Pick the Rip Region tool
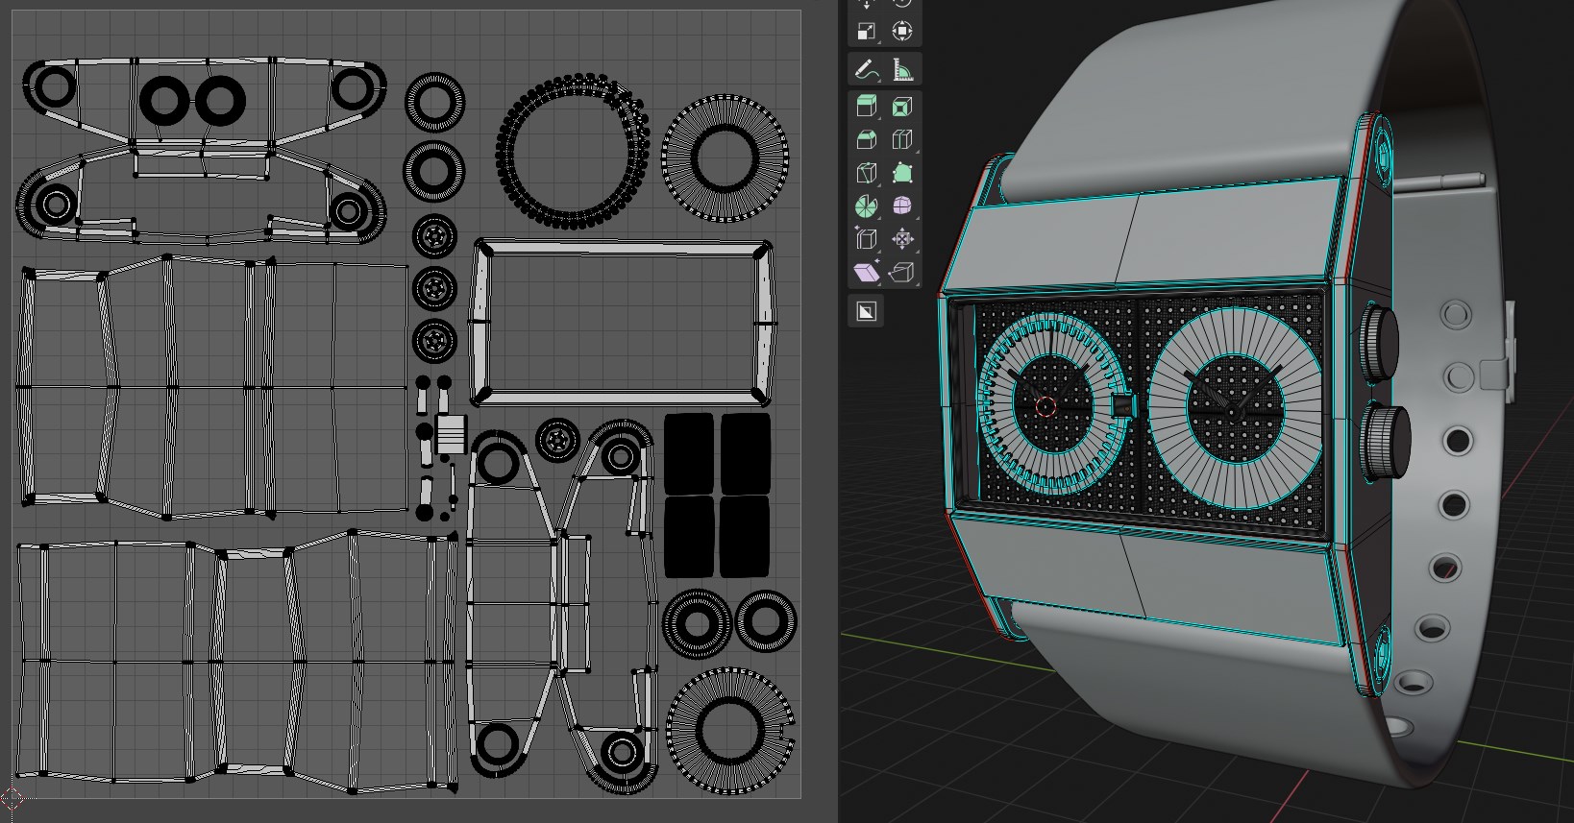The width and height of the screenshot is (1574, 823). point(901,273)
